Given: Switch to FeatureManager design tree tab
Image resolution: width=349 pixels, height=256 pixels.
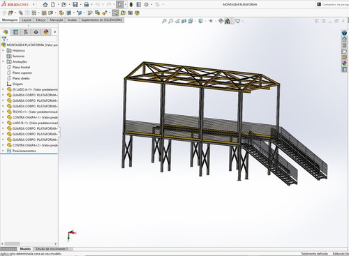Looking at the screenshot, I should [x=6, y=32].
